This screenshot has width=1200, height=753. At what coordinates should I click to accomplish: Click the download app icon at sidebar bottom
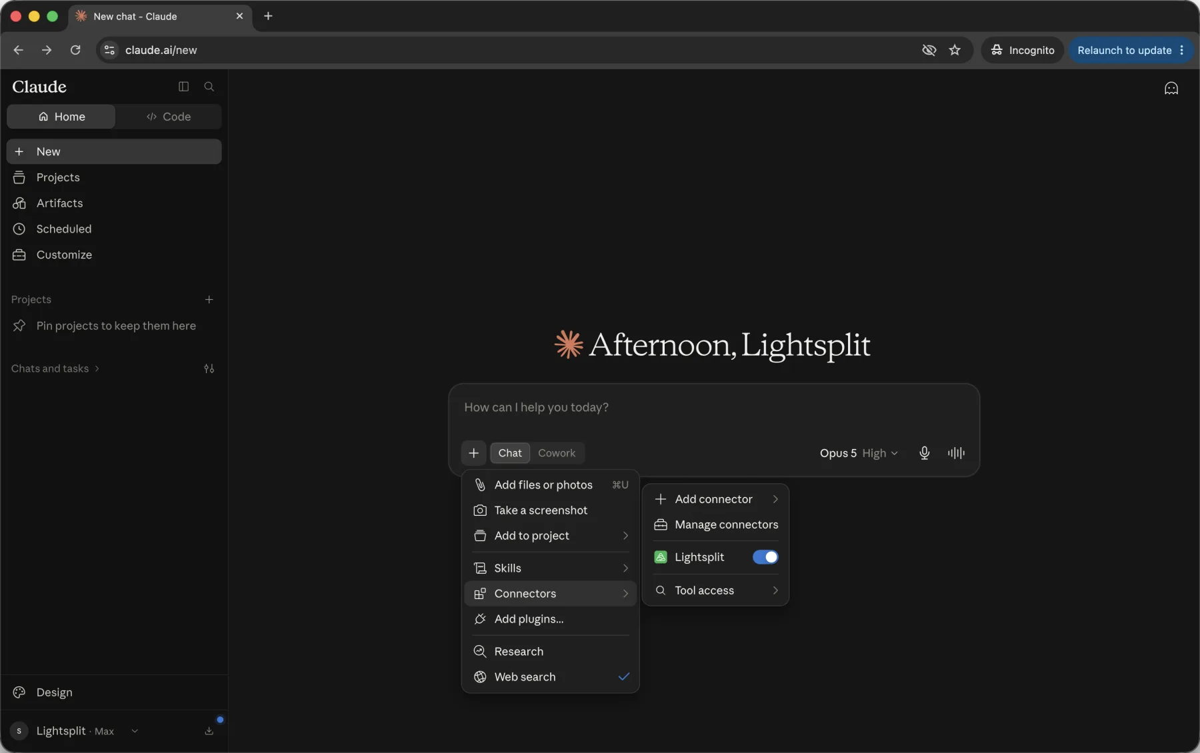pyautogui.click(x=209, y=731)
